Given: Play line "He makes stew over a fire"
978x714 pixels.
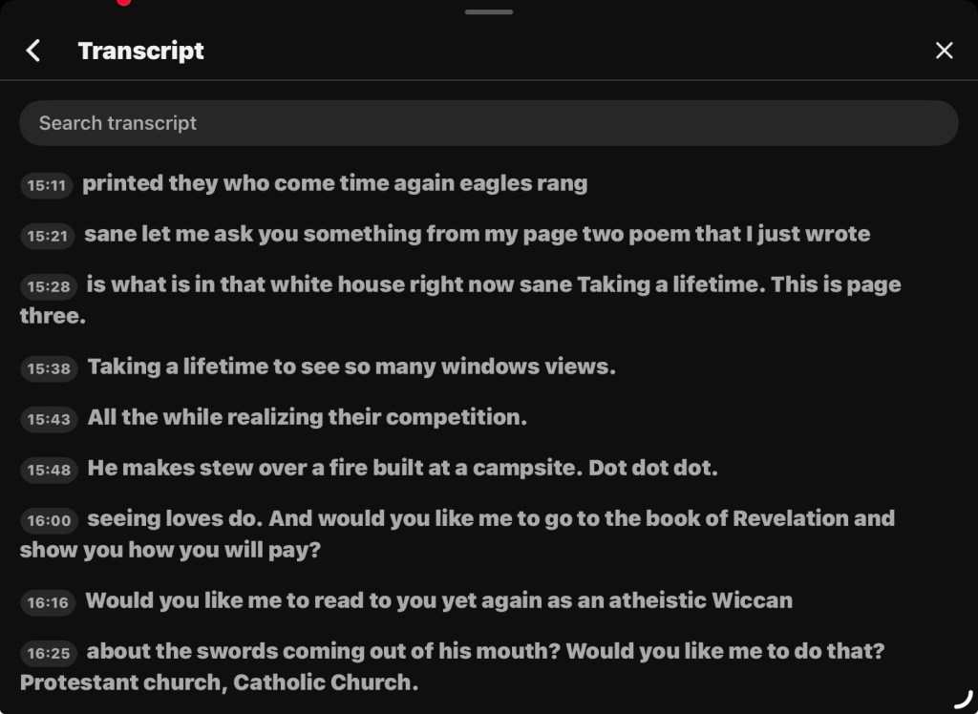Looking at the screenshot, I should (402, 468).
